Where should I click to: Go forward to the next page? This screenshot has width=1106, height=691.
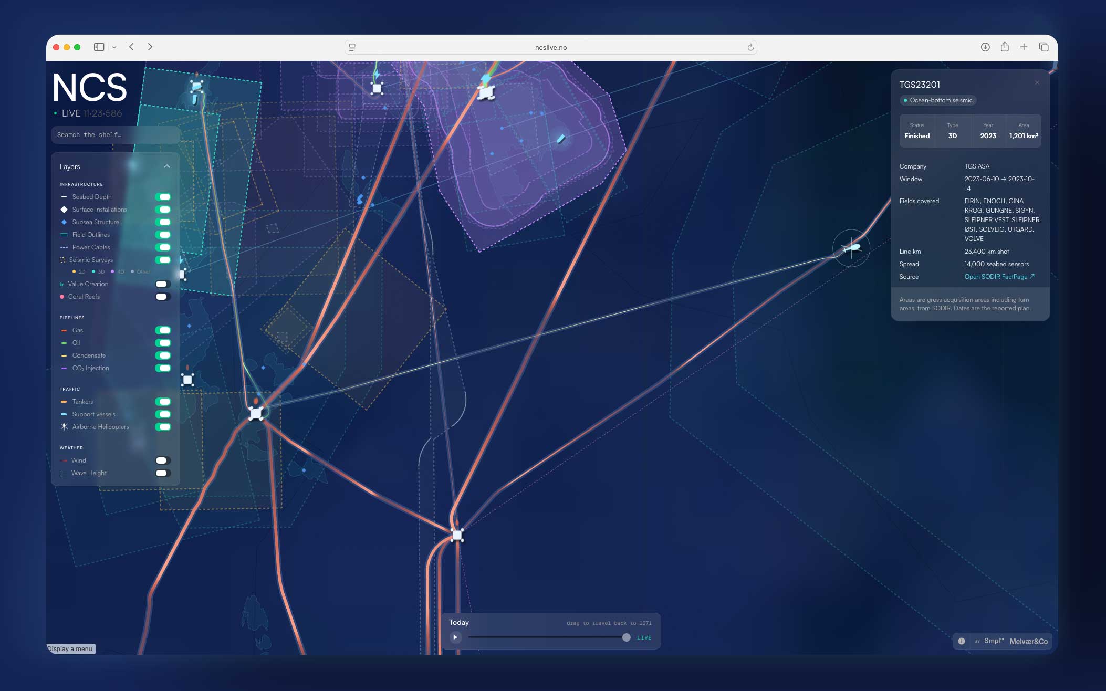point(150,47)
